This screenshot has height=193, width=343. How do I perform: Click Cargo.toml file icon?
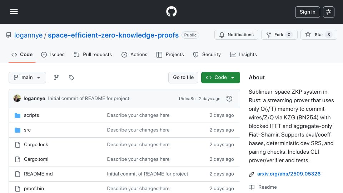(x=18, y=159)
